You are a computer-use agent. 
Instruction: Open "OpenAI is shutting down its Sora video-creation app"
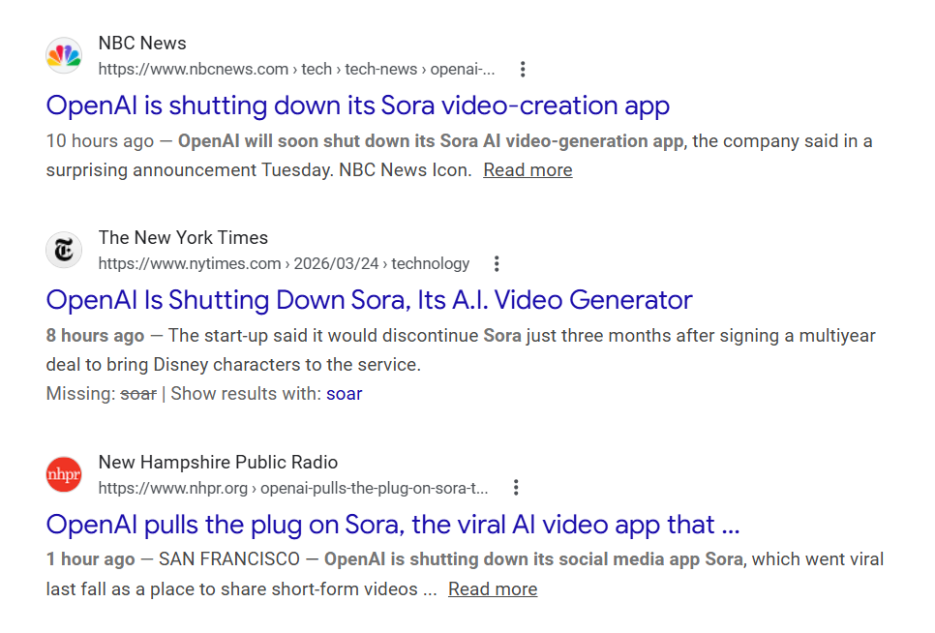click(357, 105)
